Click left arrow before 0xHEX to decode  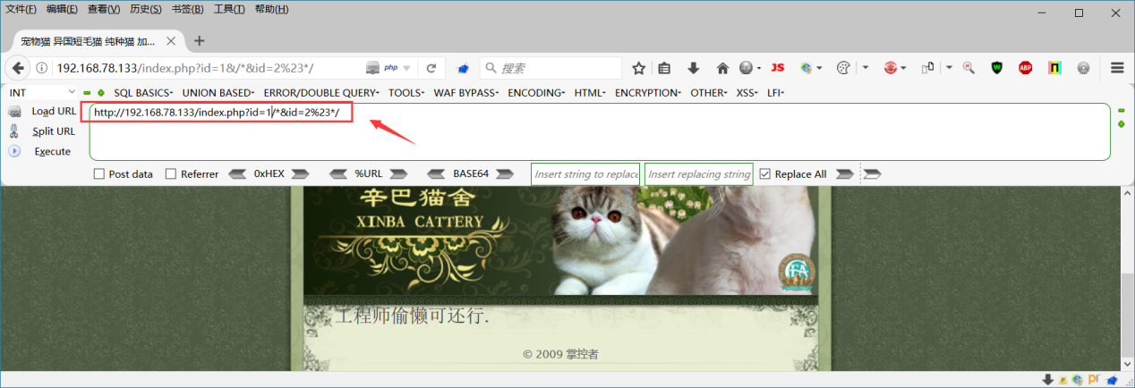pyautogui.click(x=239, y=174)
